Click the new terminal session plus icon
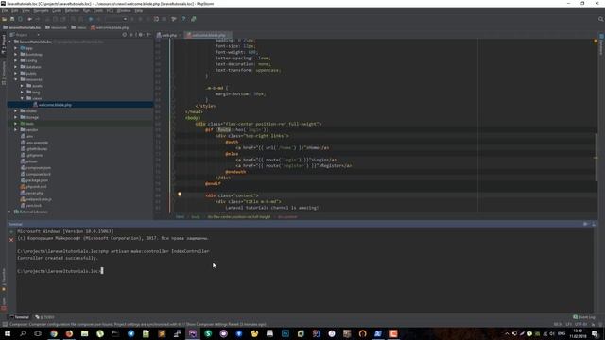Screen dimensions: 605x340 [x=11, y=232]
